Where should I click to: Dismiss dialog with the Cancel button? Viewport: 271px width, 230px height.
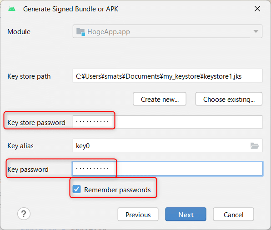point(234,215)
